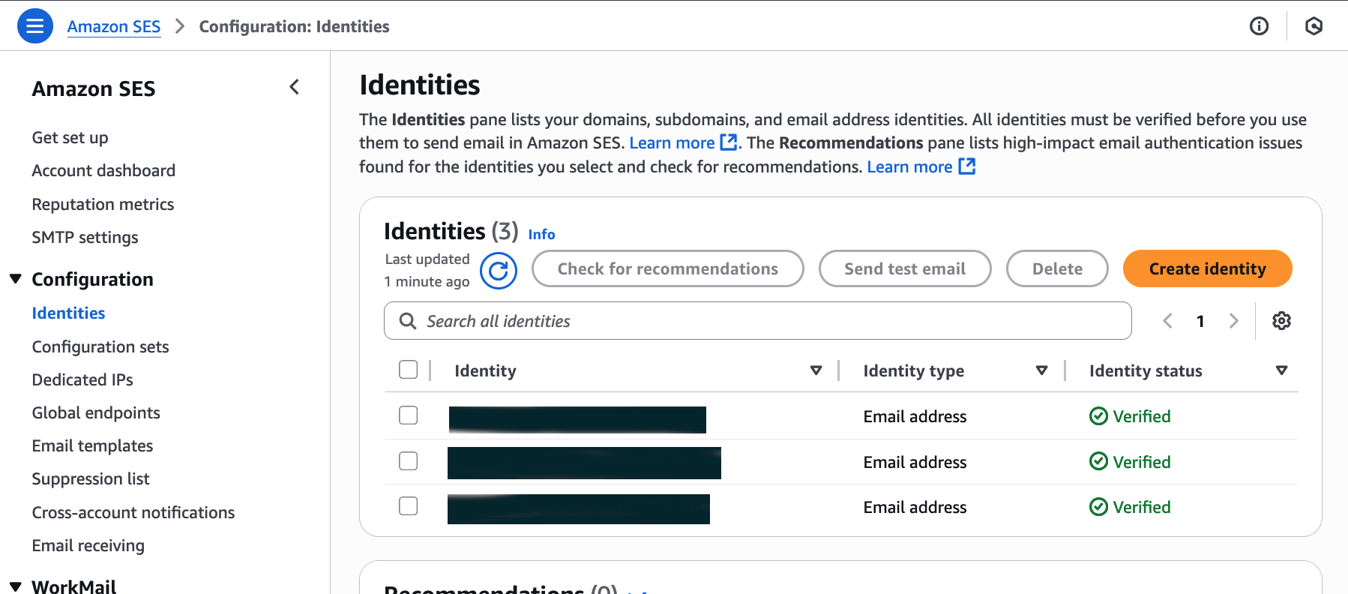Sort by Identity status column

pos(1281,370)
